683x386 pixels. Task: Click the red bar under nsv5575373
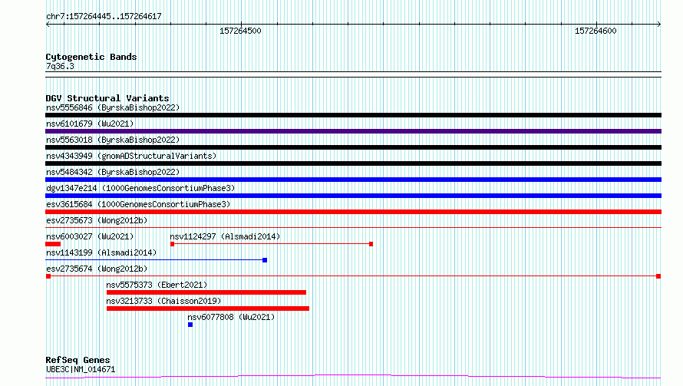[206, 292]
